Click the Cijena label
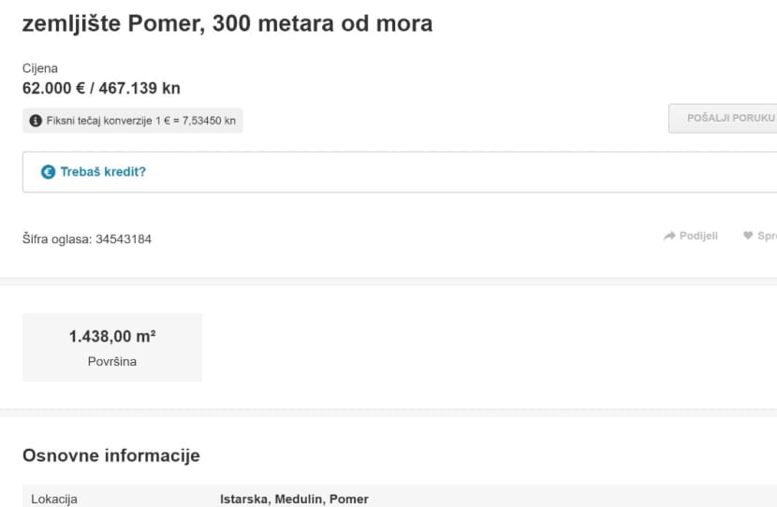Screen dimensions: 777x507 point(39,68)
